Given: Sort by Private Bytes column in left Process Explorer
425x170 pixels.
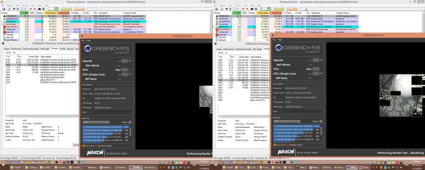Looking at the screenshot, I should 50,13.
